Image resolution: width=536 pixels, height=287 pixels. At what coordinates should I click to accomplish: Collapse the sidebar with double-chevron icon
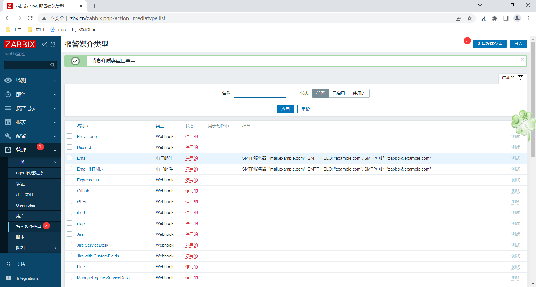pos(44,44)
